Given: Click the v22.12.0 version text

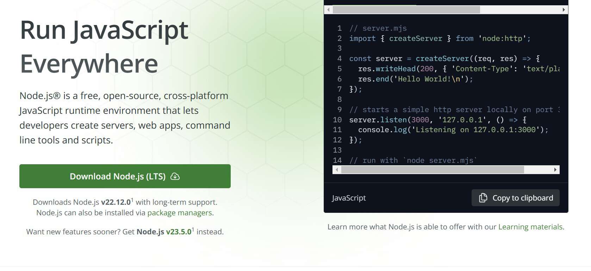Looking at the screenshot, I should [116, 202].
